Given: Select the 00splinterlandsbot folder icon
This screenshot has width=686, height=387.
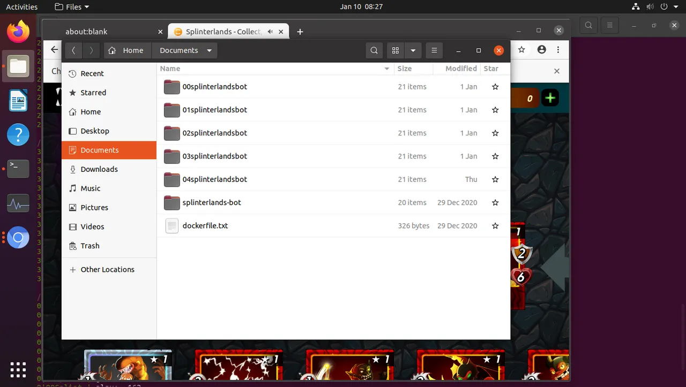Looking at the screenshot, I should pyautogui.click(x=171, y=87).
